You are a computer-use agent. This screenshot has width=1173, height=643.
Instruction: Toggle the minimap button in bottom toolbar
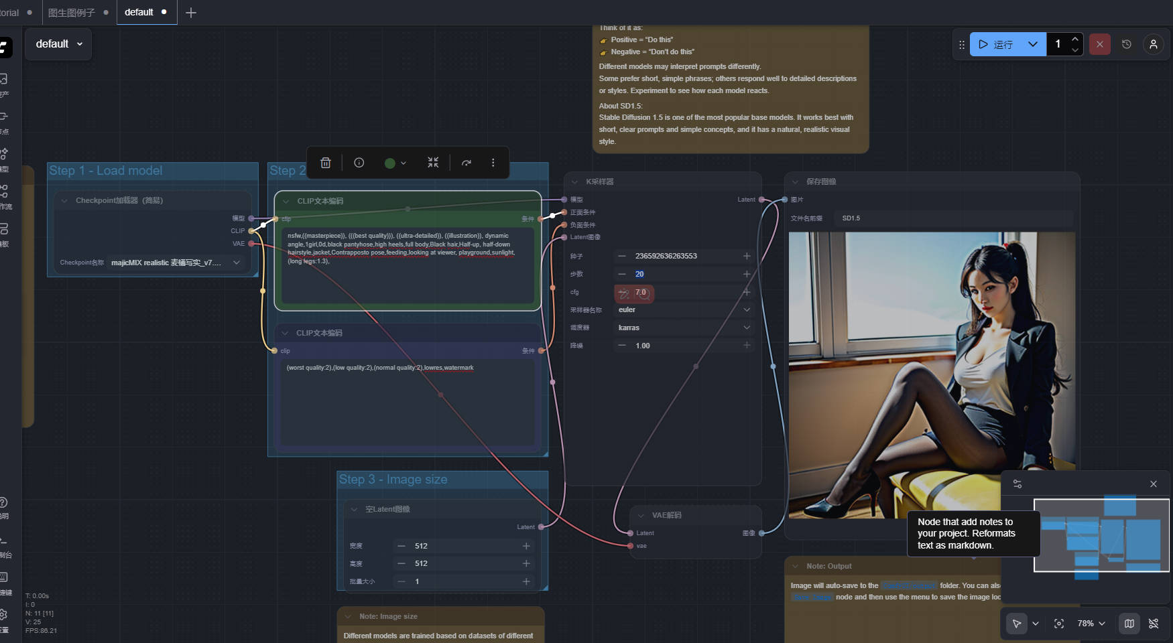pyautogui.click(x=1129, y=624)
